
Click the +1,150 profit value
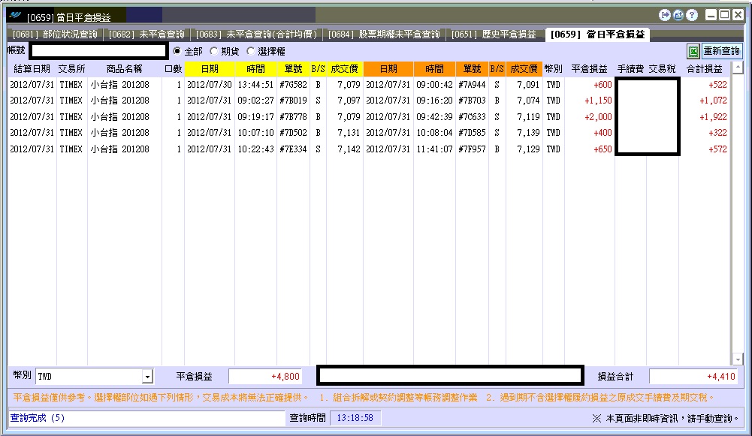(x=598, y=101)
